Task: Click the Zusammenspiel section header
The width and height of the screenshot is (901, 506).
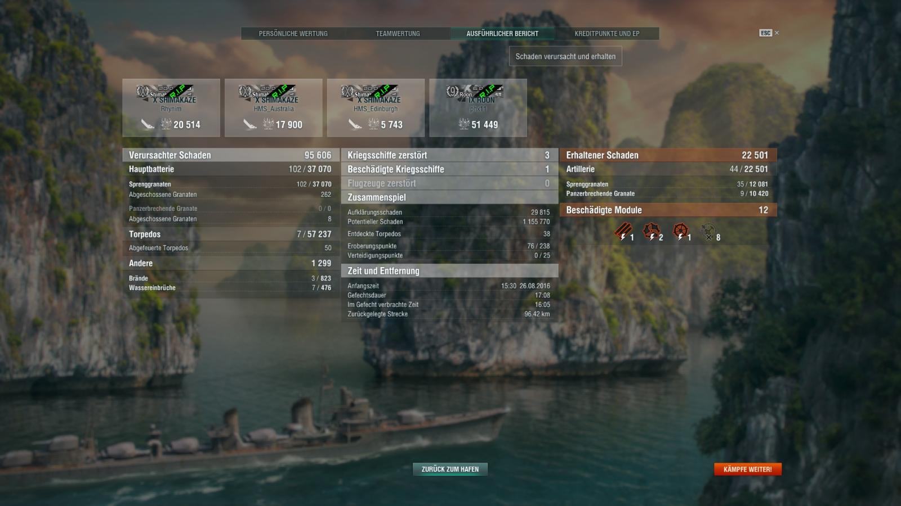Action: 449,197
